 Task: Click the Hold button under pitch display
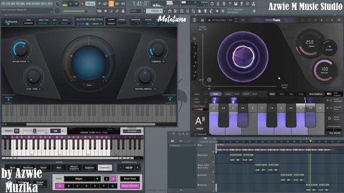pyautogui.click(x=89, y=85)
